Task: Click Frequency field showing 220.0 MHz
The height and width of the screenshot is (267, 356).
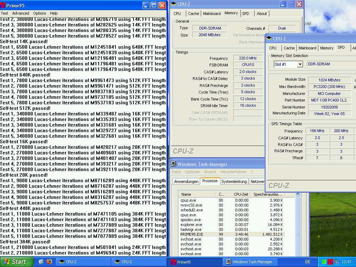Action: point(248,58)
